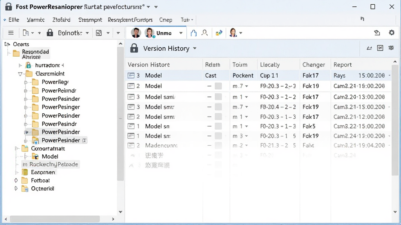Open the dropdown arrow next to Unma
The width and height of the screenshot is (401, 225).
click(181, 33)
